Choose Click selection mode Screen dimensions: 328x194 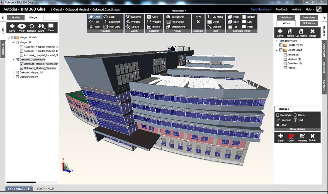point(152,17)
